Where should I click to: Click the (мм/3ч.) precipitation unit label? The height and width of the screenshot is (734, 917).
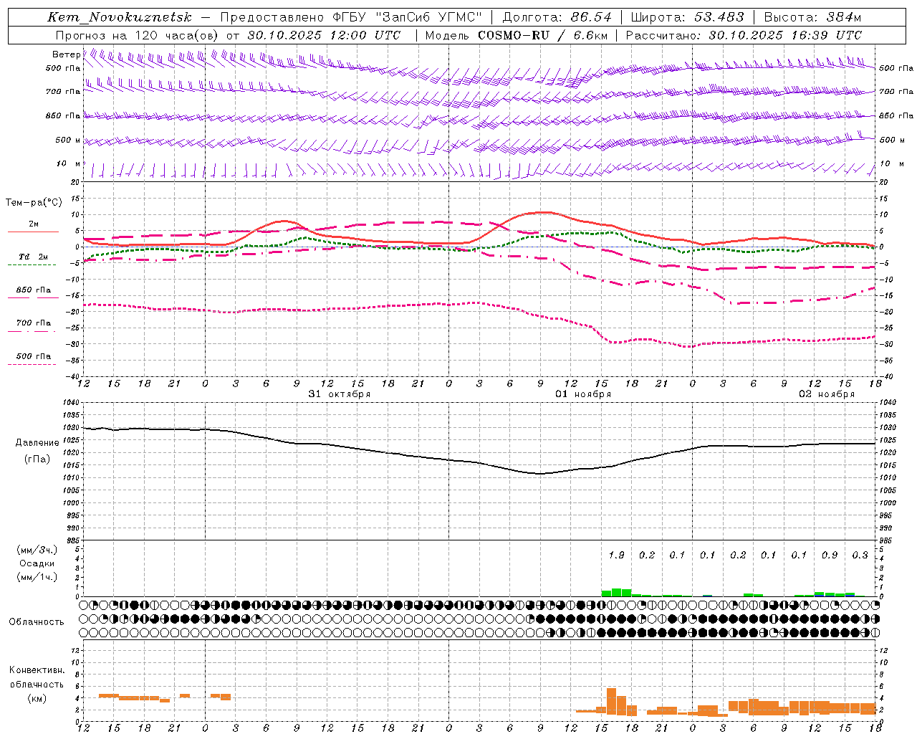coord(37,550)
